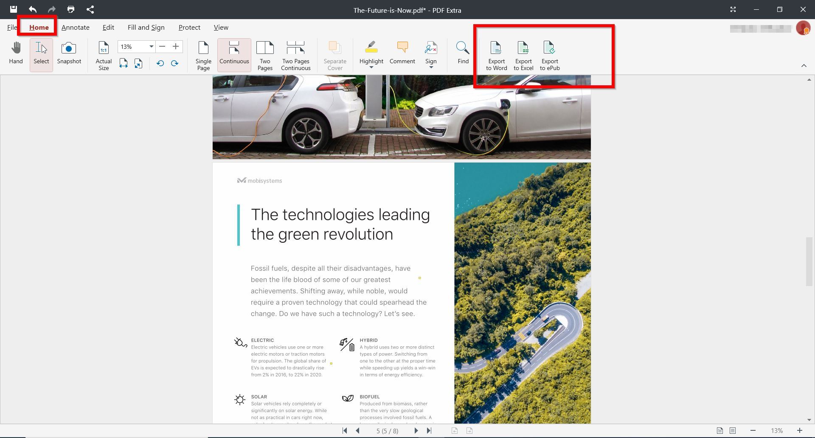Switch to Single Page view
The height and width of the screenshot is (438, 815).
[x=203, y=56]
